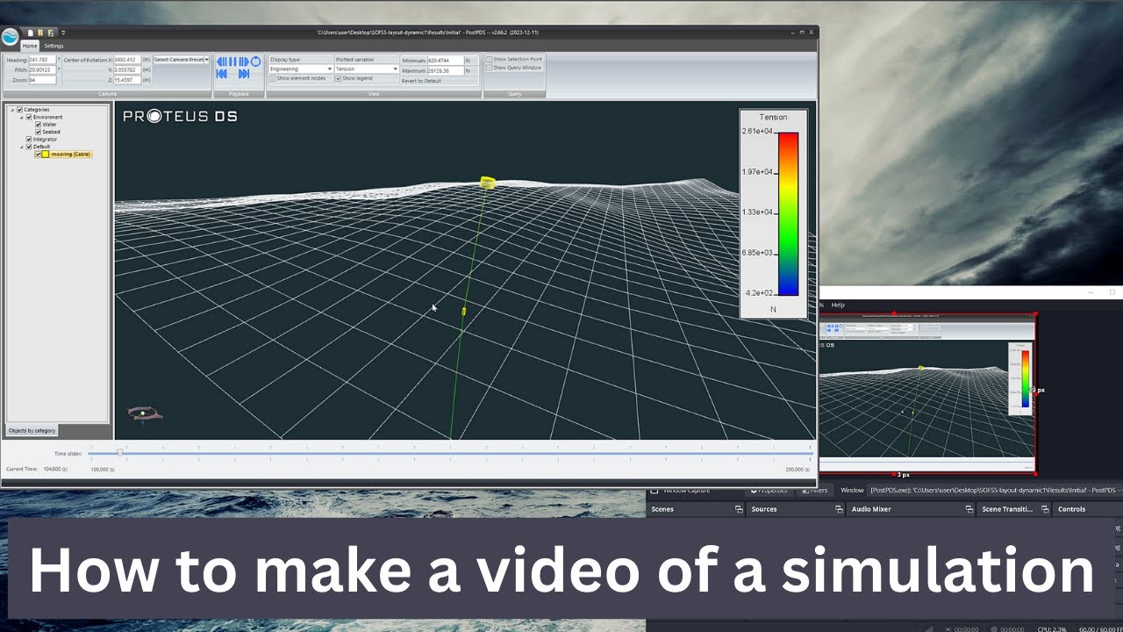Switch to the Settings ribbon tab
This screenshot has width=1123, height=632.
[54, 46]
